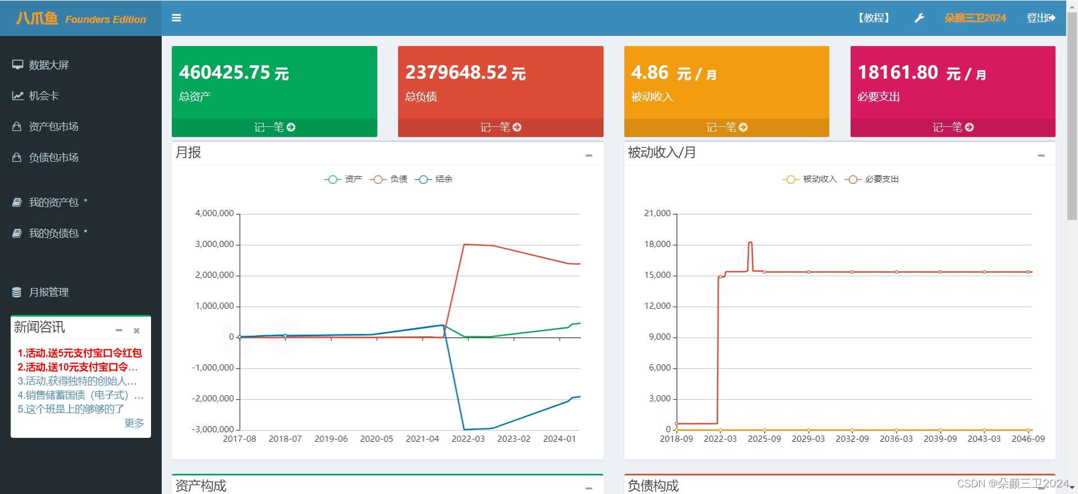The width and height of the screenshot is (1078, 494).
Task: Click the 460425.75 元 total assets value
Action: pos(234,72)
